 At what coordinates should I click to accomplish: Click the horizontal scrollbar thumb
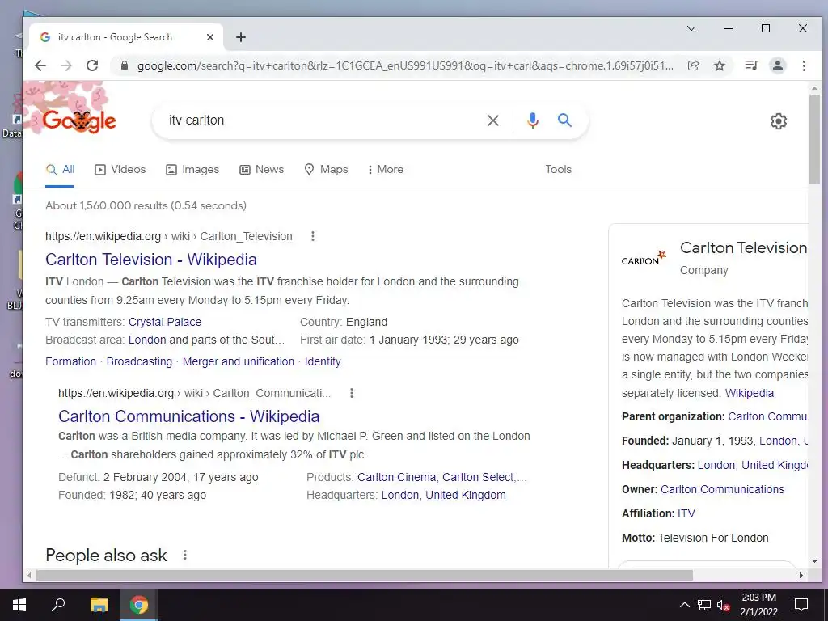365,575
